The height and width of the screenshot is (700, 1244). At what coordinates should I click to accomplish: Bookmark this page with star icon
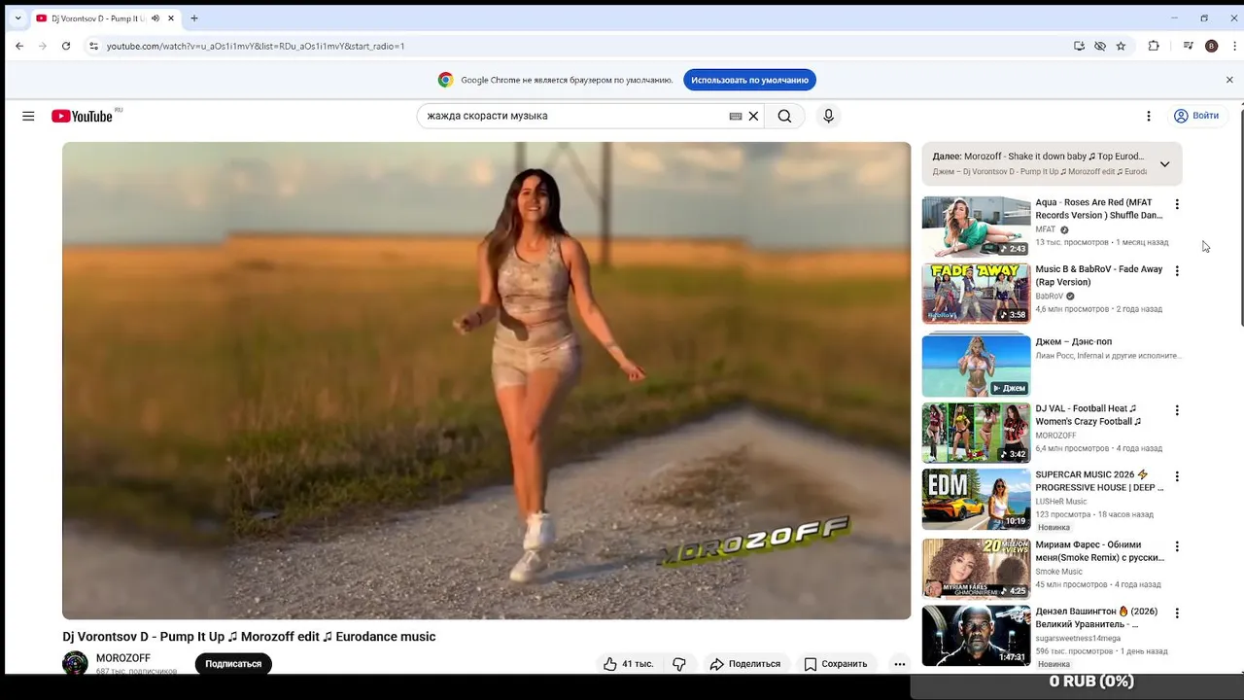click(x=1121, y=46)
